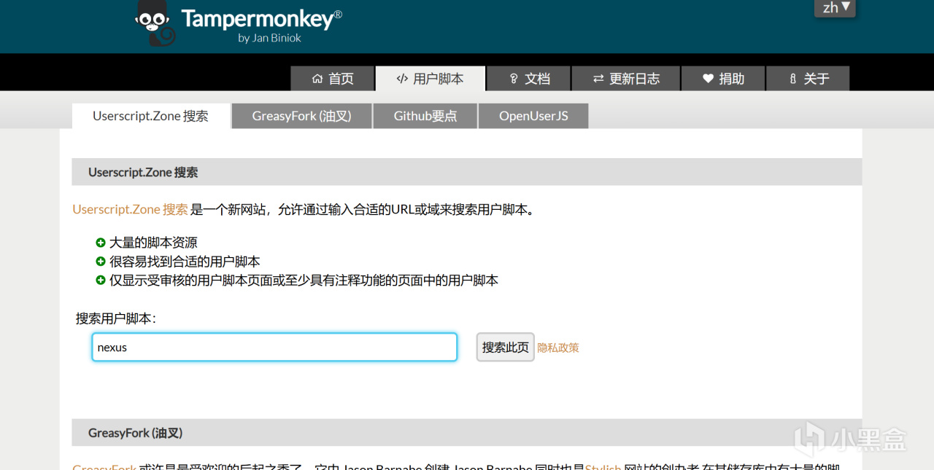Screen dimensions: 934x470
Task: Open the 文档 documentation tab
Action: (x=529, y=79)
